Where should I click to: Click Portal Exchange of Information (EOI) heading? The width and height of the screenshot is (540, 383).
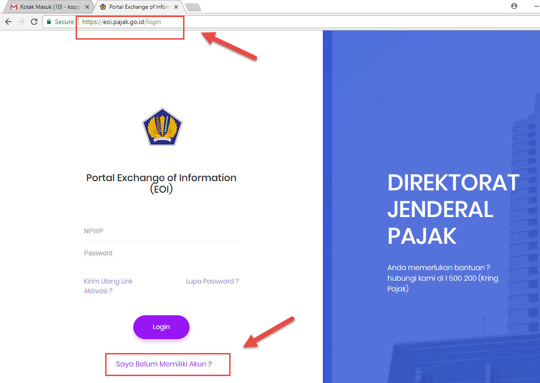(161, 183)
